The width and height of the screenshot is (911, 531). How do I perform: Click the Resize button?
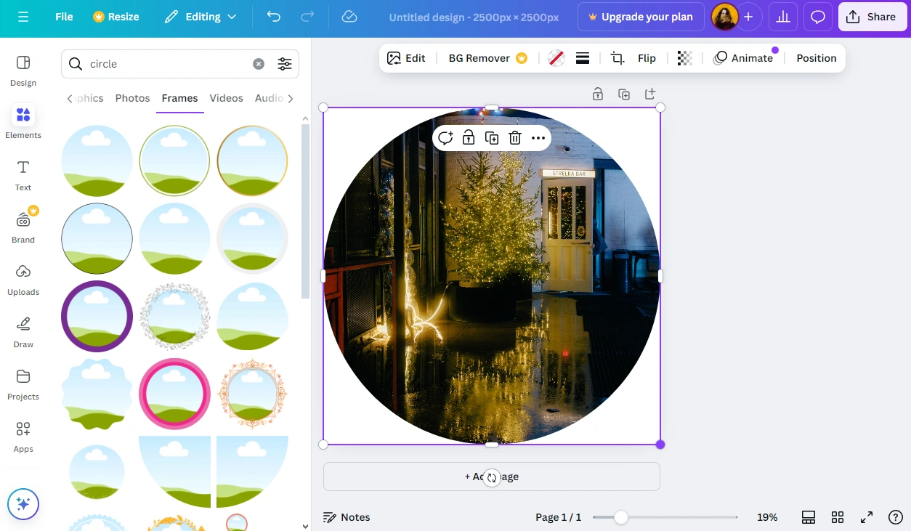click(116, 17)
